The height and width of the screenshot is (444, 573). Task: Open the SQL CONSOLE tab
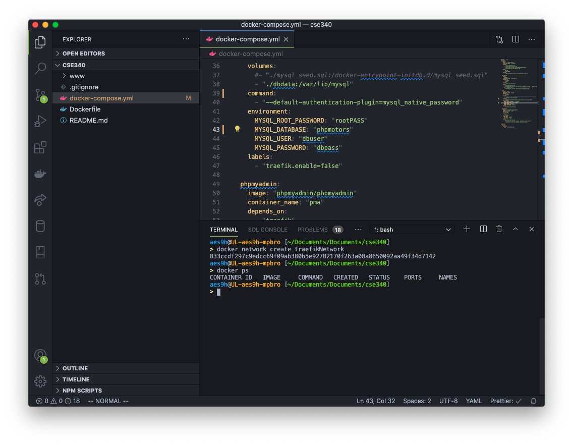pyautogui.click(x=267, y=229)
